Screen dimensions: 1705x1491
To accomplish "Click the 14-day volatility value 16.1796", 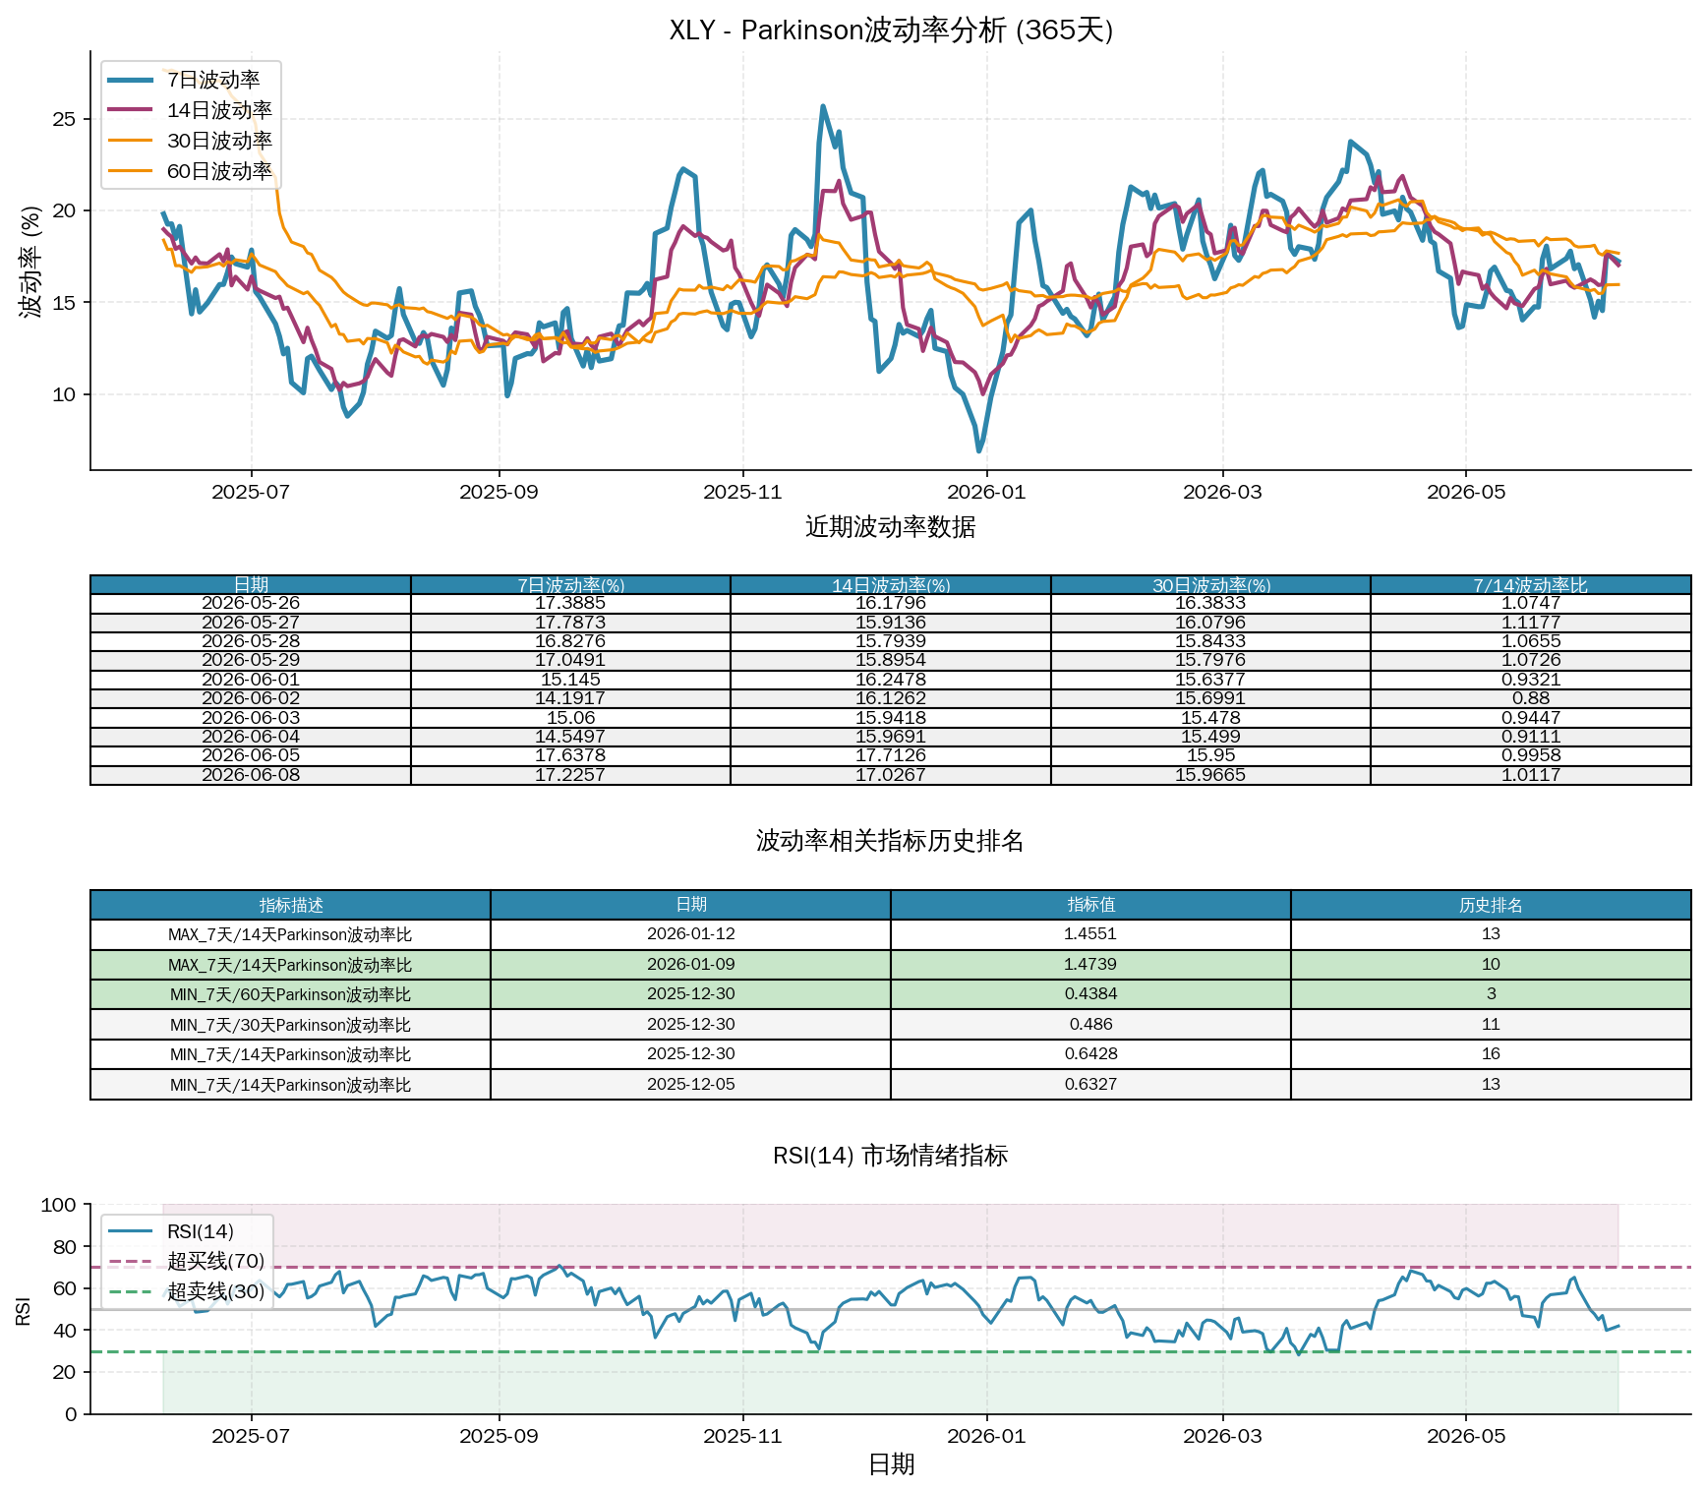I will pyautogui.click(x=891, y=603).
